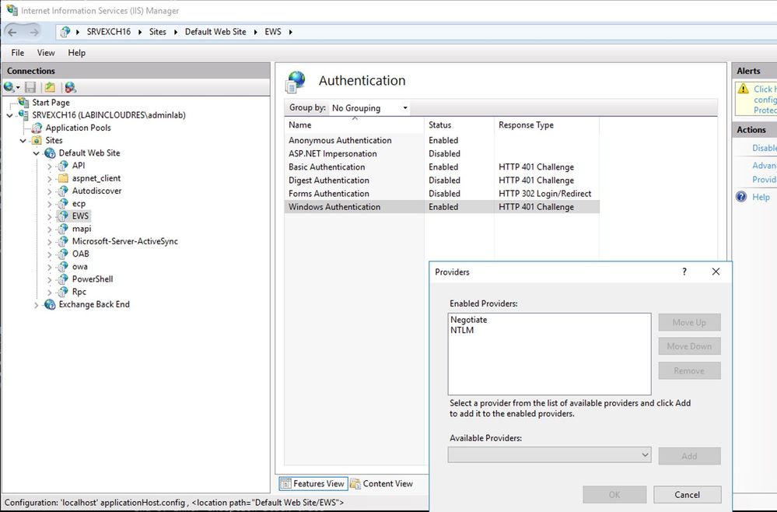Select the Windows Authentication row

(x=442, y=207)
